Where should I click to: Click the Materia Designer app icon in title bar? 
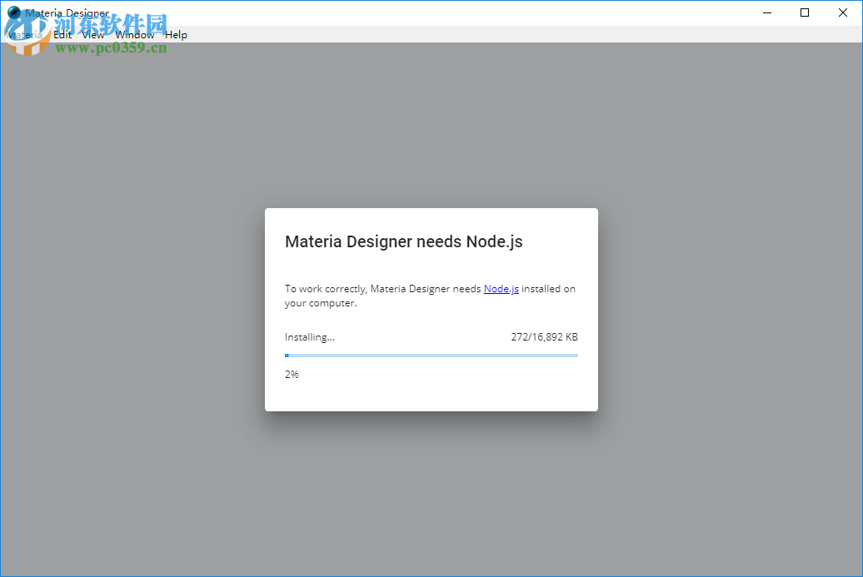tap(13, 12)
